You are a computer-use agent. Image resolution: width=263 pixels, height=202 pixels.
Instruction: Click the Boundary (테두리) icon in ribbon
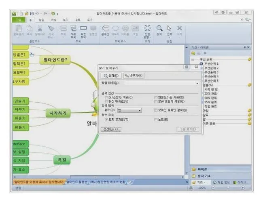pos(115,28)
